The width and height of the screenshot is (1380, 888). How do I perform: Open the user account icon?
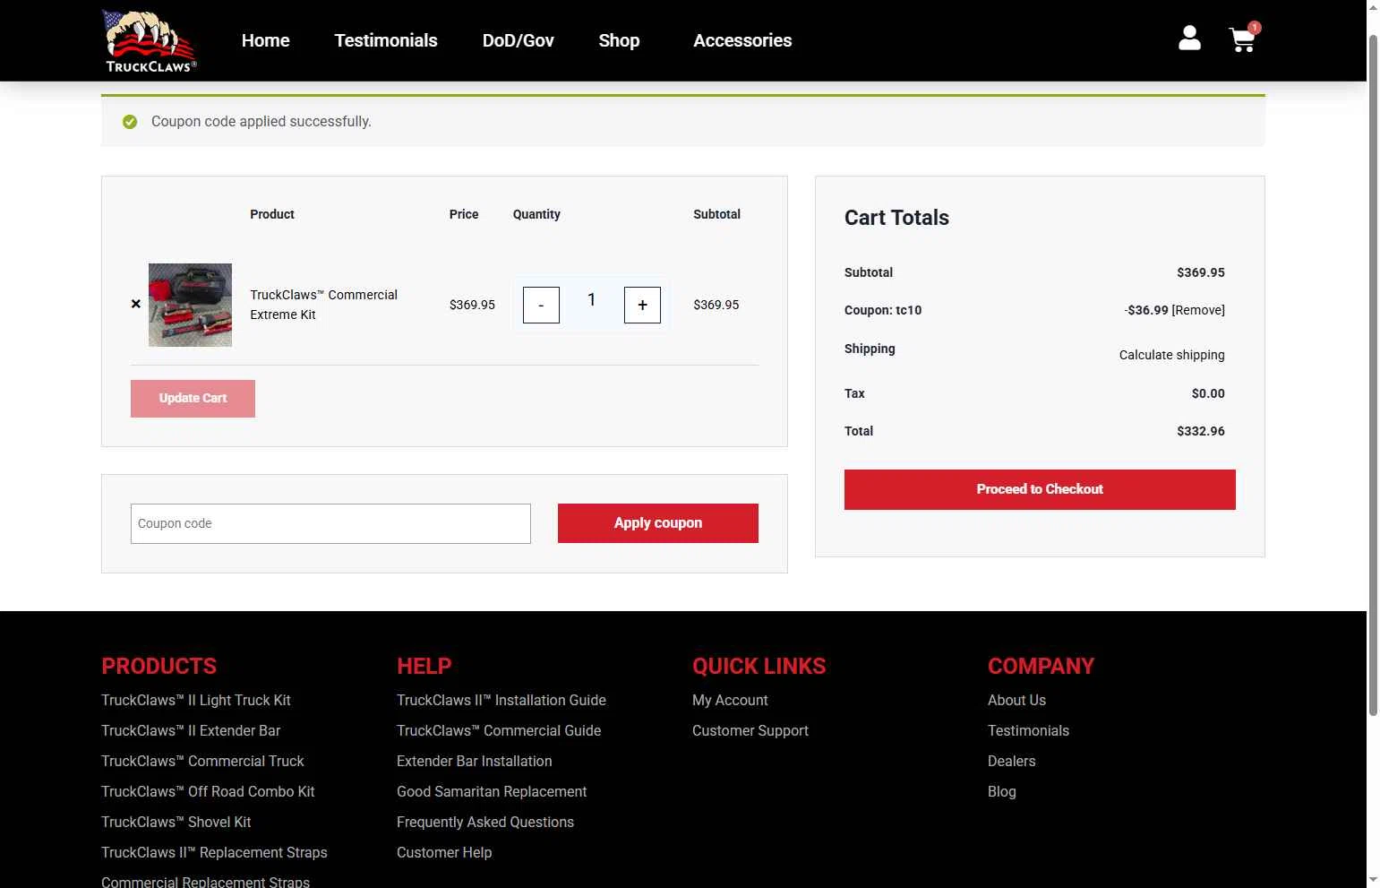1189,39
